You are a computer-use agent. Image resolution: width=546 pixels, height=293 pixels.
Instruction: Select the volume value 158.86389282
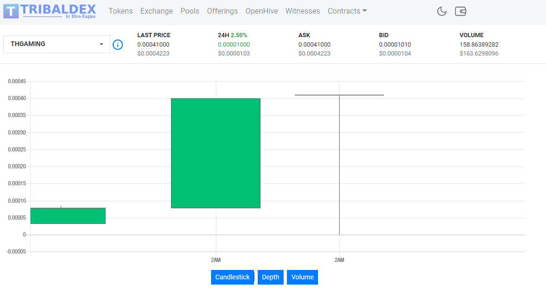[x=479, y=45]
